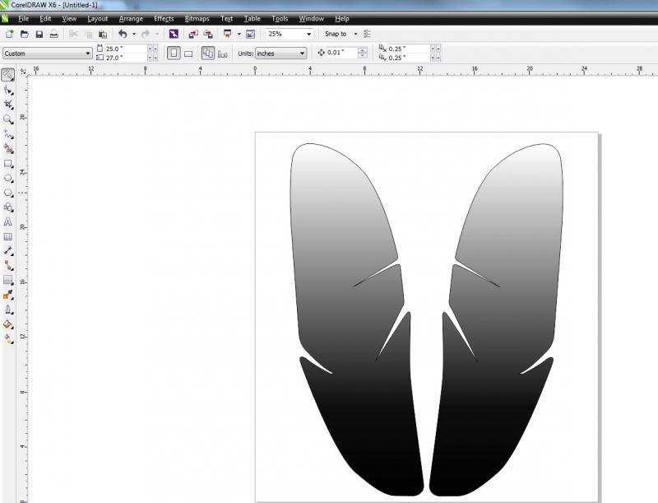Increase nudge distance with spinner arrow
Image resolution: width=658 pixels, height=503 pixels.
(x=363, y=50)
